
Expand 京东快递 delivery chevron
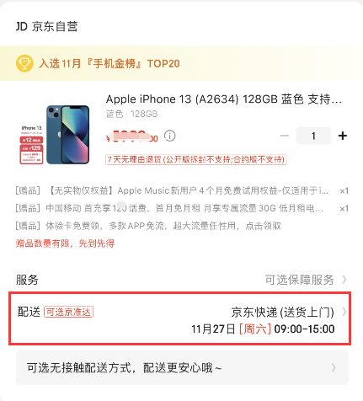(x=344, y=312)
